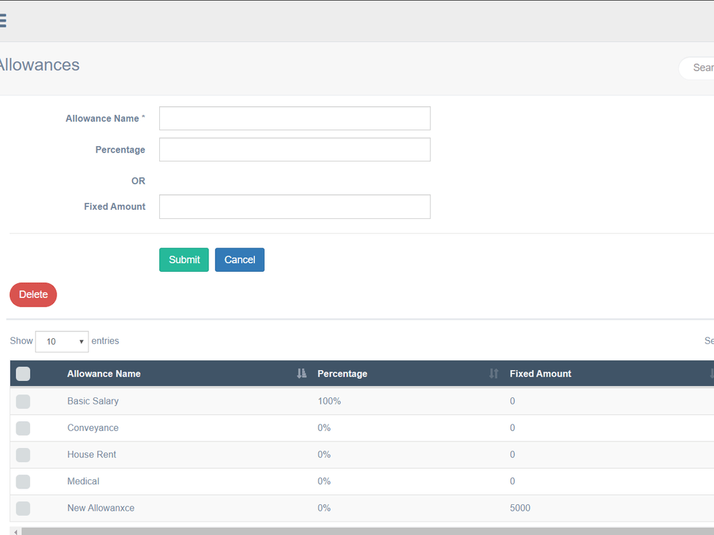Click the Fixed Amount input field
The width and height of the screenshot is (714, 535).
[294, 206]
